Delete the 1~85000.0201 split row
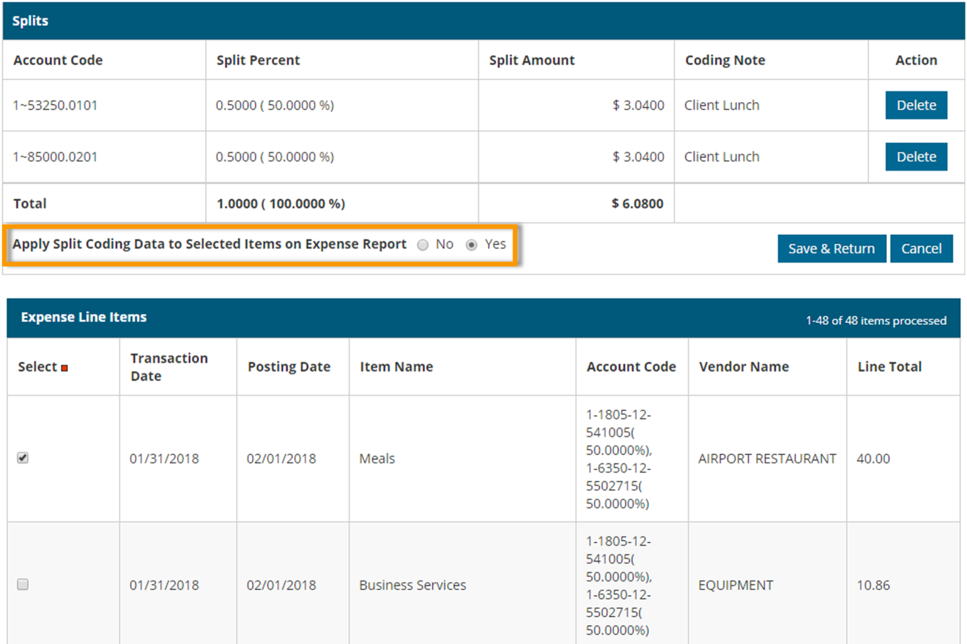 click(916, 156)
